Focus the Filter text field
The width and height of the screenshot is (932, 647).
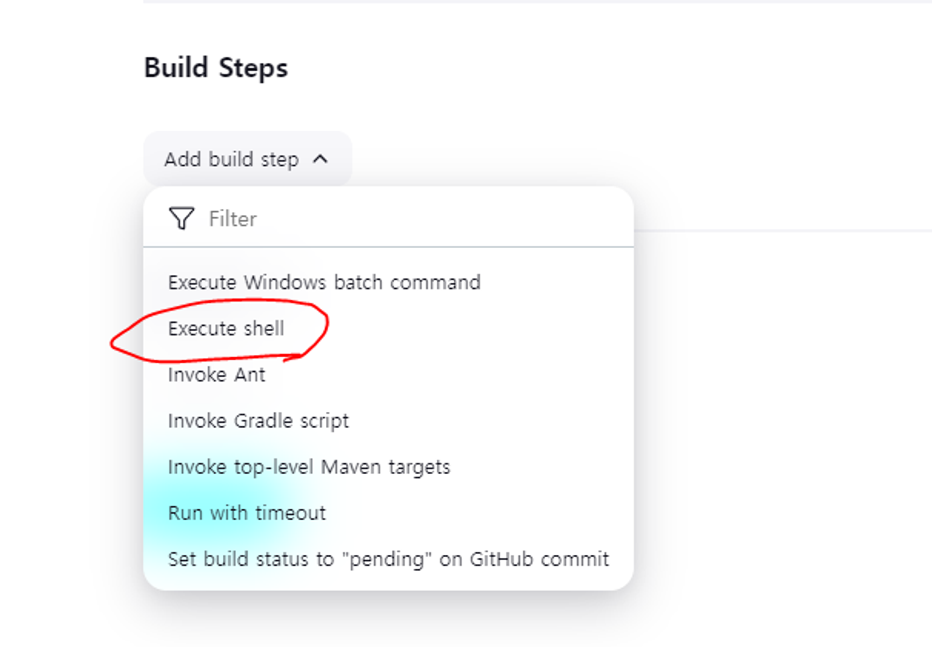pos(388,218)
